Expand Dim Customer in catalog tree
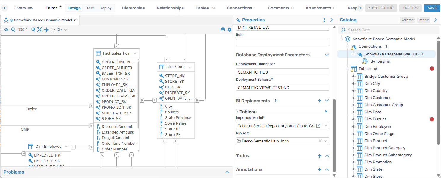This screenshot has width=441, height=178. 353,98
